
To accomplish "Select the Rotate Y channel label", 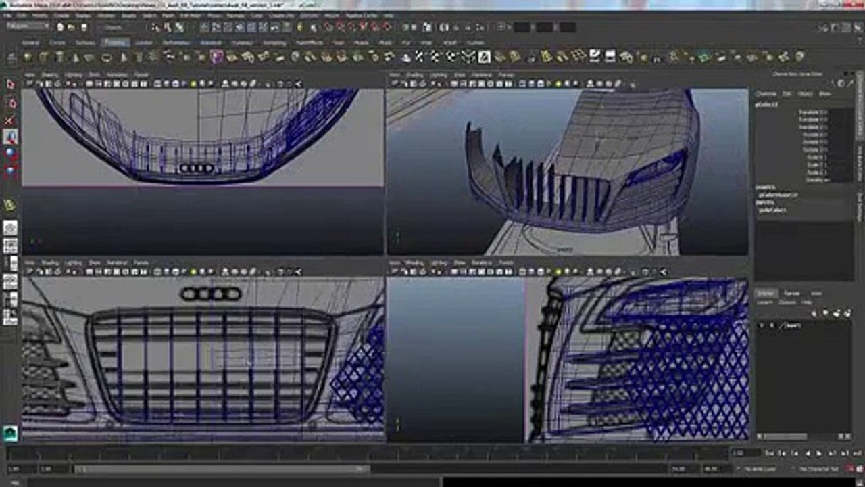I will [x=814, y=143].
